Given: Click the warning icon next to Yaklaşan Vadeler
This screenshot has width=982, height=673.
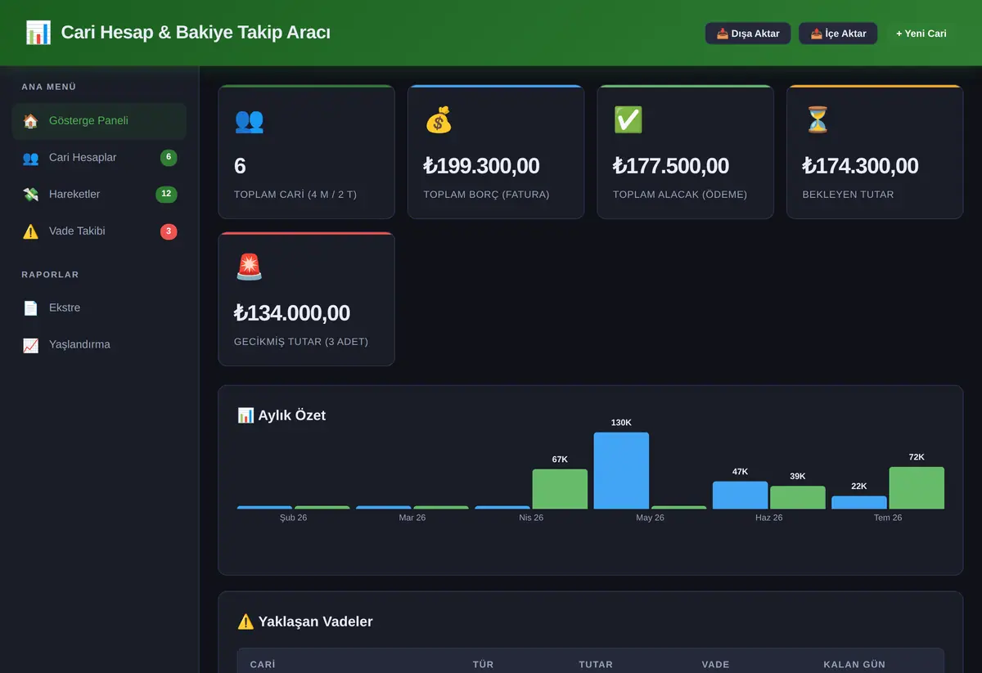Looking at the screenshot, I should click(x=245, y=621).
